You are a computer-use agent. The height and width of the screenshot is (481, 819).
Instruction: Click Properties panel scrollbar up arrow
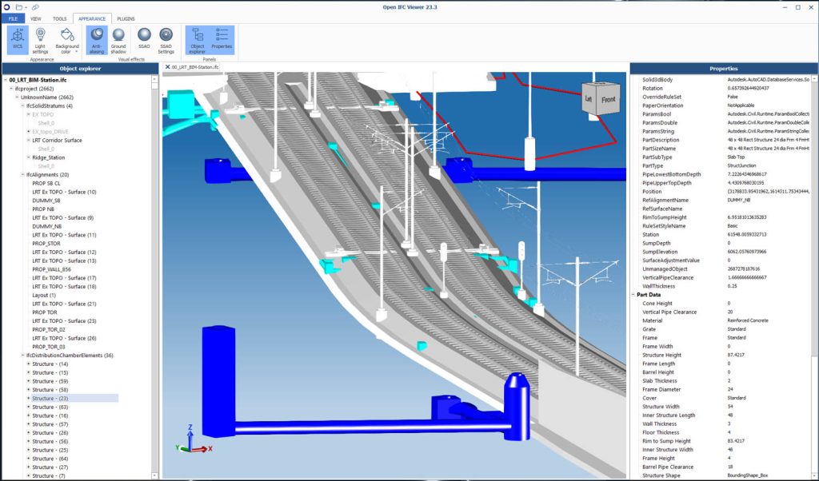pyautogui.click(x=814, y=79)
